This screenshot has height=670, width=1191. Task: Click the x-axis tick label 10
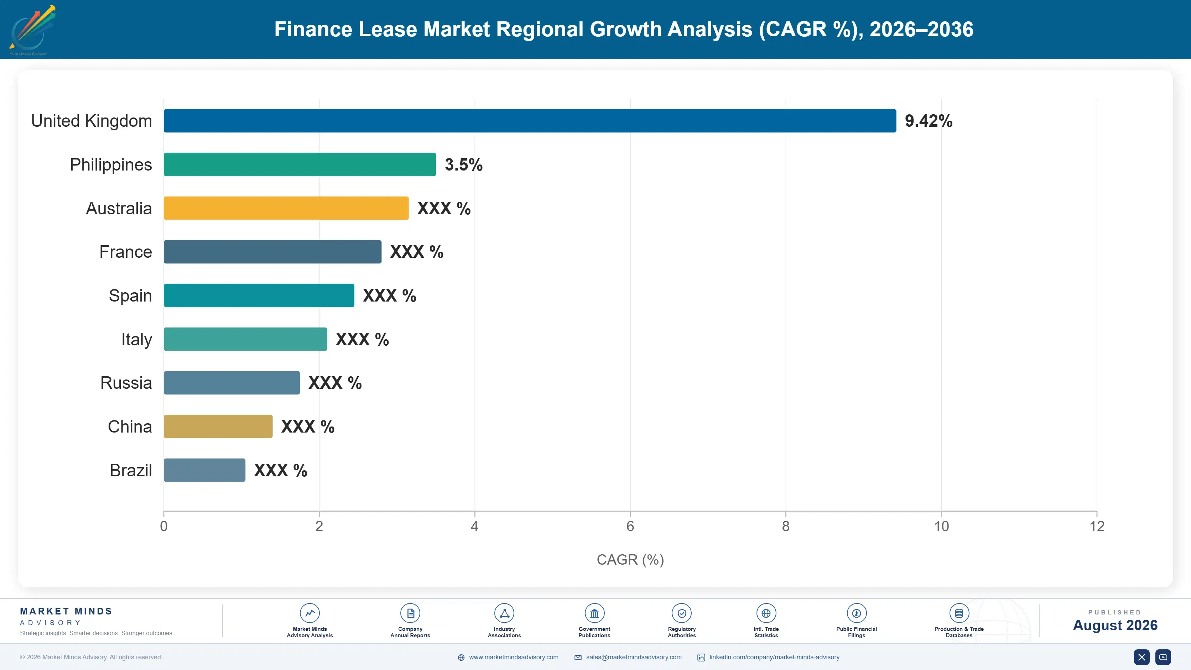point(941,526)
